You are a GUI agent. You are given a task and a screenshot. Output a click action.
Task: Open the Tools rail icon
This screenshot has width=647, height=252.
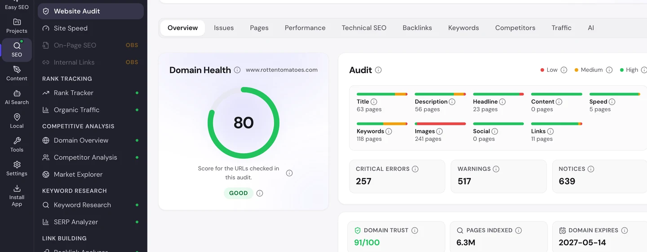coord(17,145)
